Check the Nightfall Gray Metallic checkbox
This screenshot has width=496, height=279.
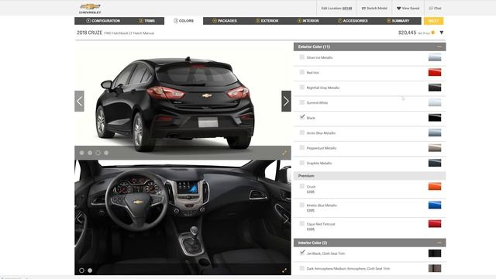302,88
